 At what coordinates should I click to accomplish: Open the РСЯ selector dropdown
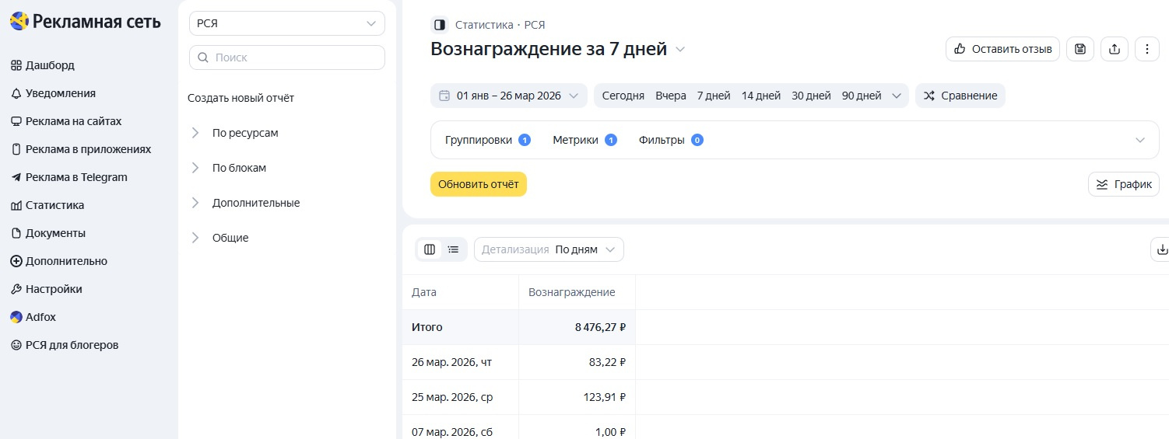coord(286,23)
